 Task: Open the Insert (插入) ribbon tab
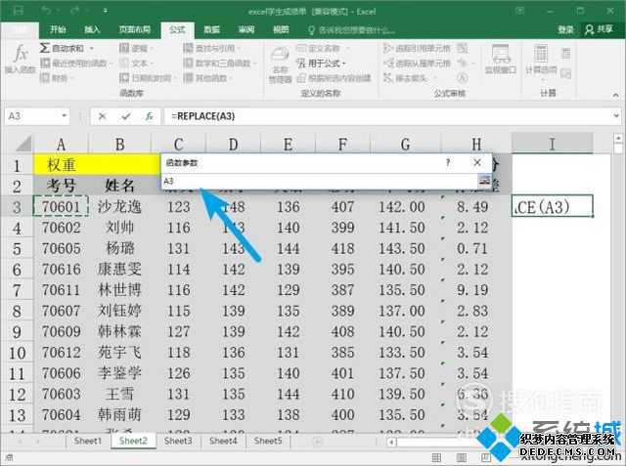(x=92, y=29)
